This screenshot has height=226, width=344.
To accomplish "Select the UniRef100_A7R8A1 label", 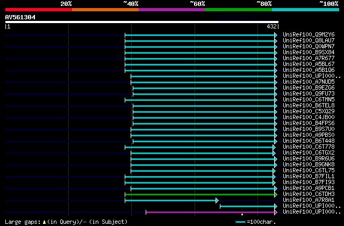I will pyautogui.click(x=309, y=200).
